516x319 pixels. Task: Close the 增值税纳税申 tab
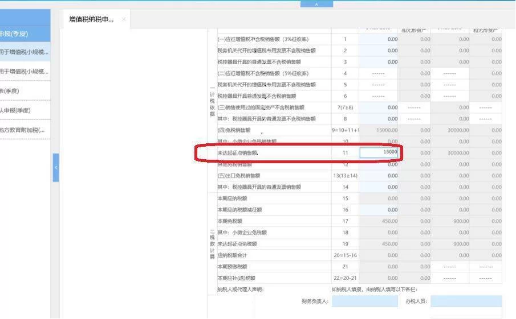coord(124,19)
